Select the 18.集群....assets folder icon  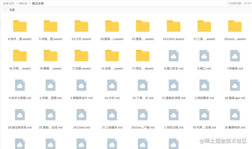50,55
